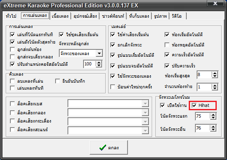The width and height of the screenshot is (227, 160).
Task: Enable ลูกส่งจบเดี่ยวกลอง checkbox
Action: tap(12, 57)
